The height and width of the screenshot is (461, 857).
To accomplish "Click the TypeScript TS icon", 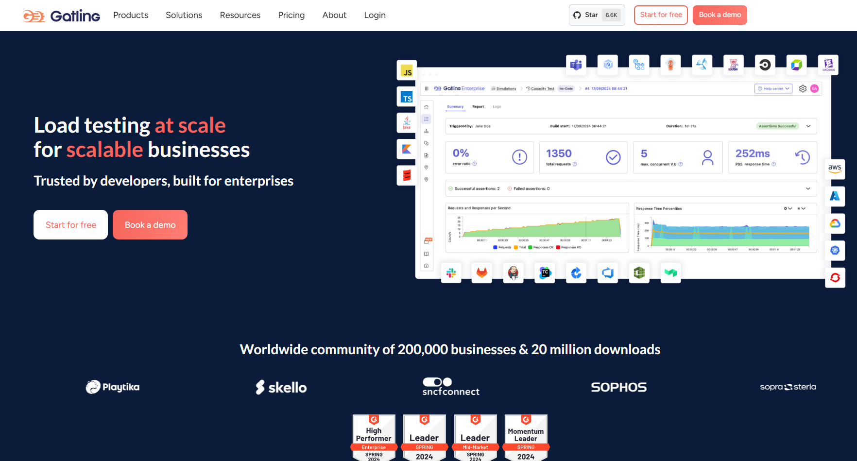I will point(407,98).
